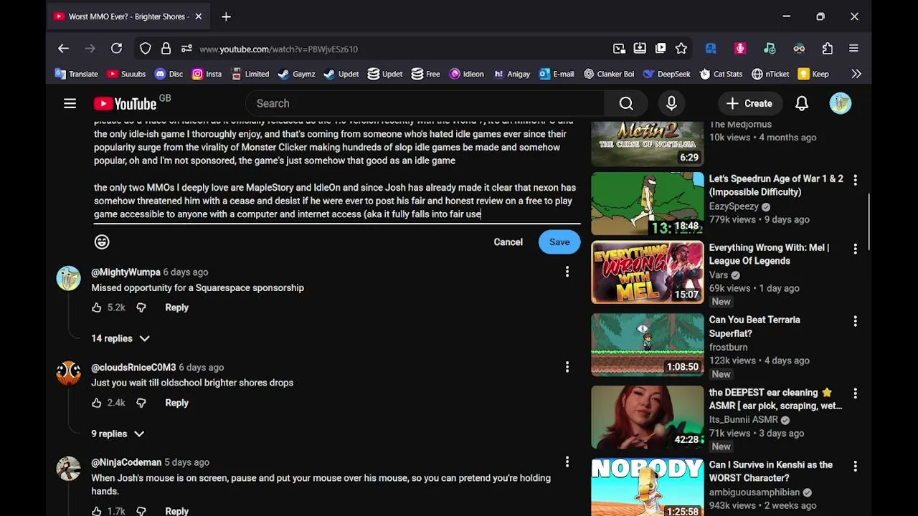Reload the page in the browser
The width and height of the screenshot is (918, 516).
(x=116, y=49)
